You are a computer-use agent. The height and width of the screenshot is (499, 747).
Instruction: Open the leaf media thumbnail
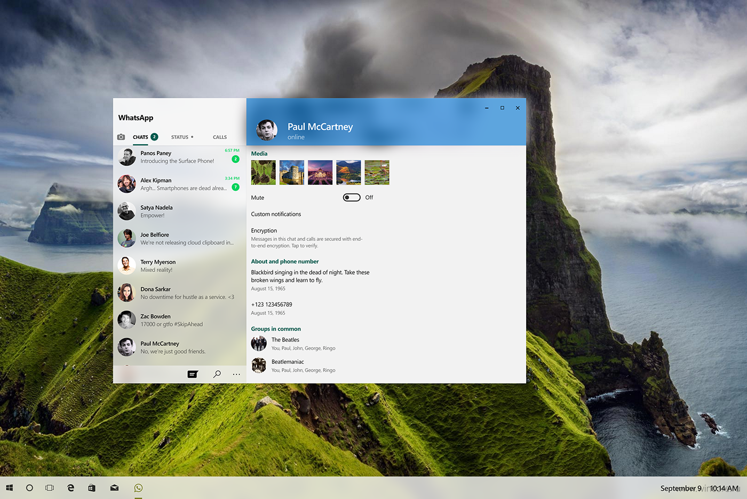pos(264,173)
